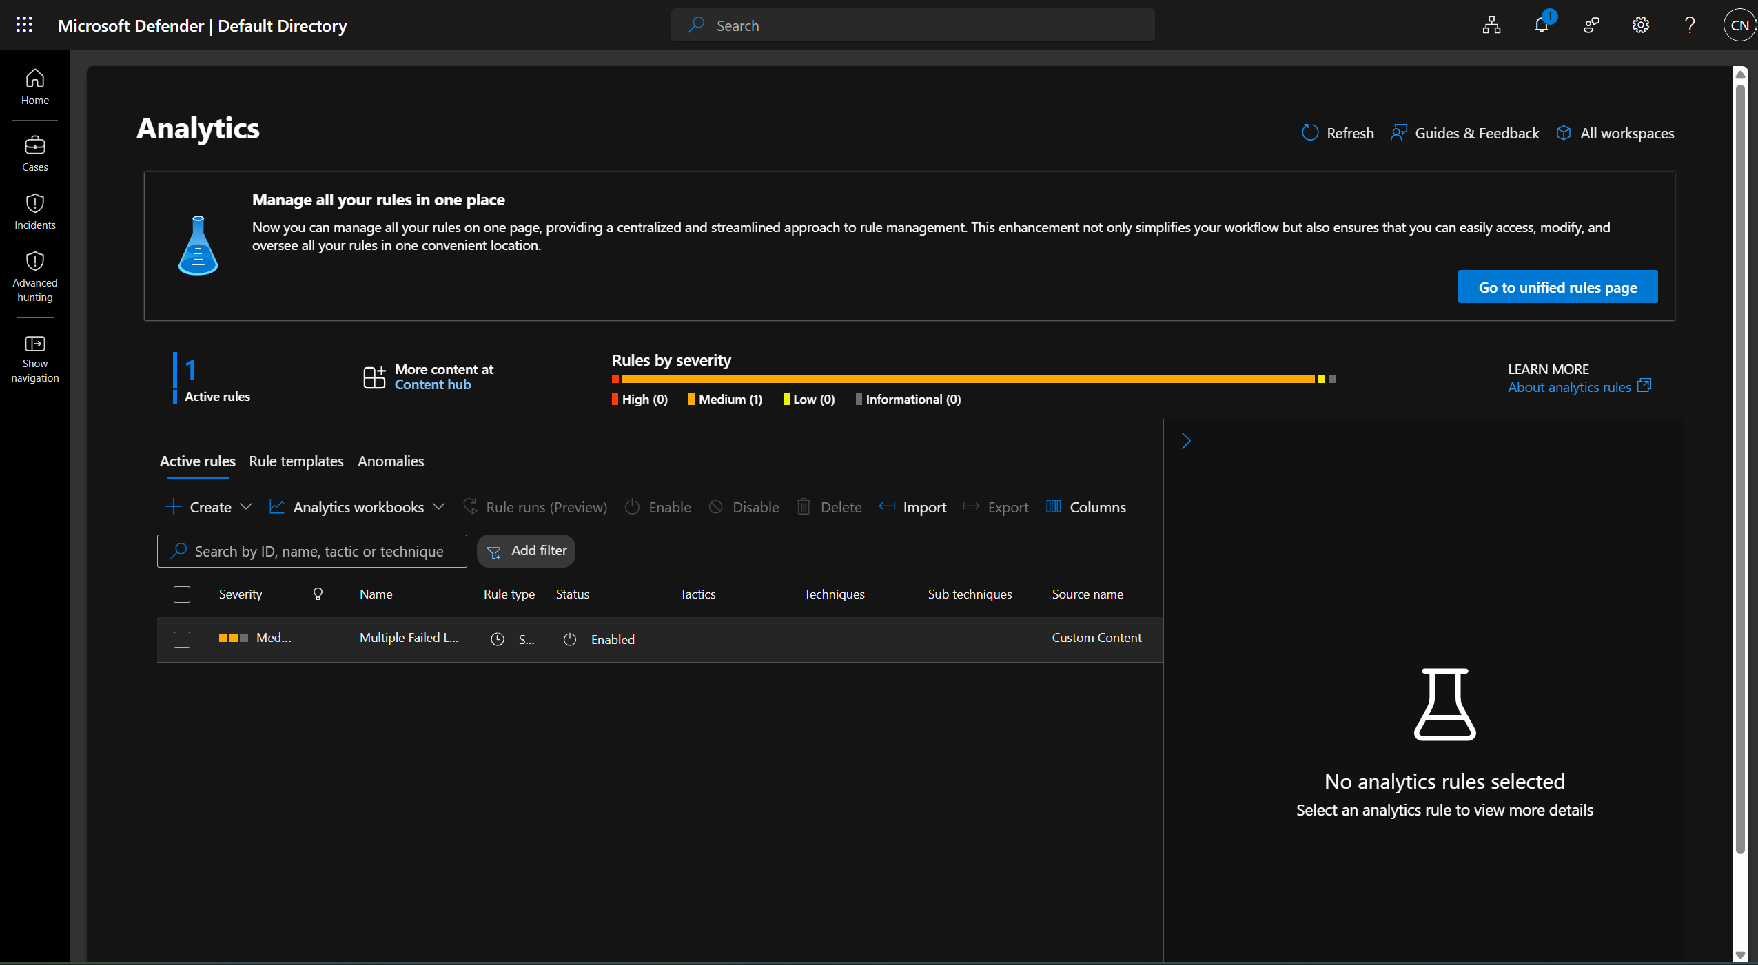Open the notifications bell
The width and height of the screenshot is (1758, 965).
point(1542,25)
